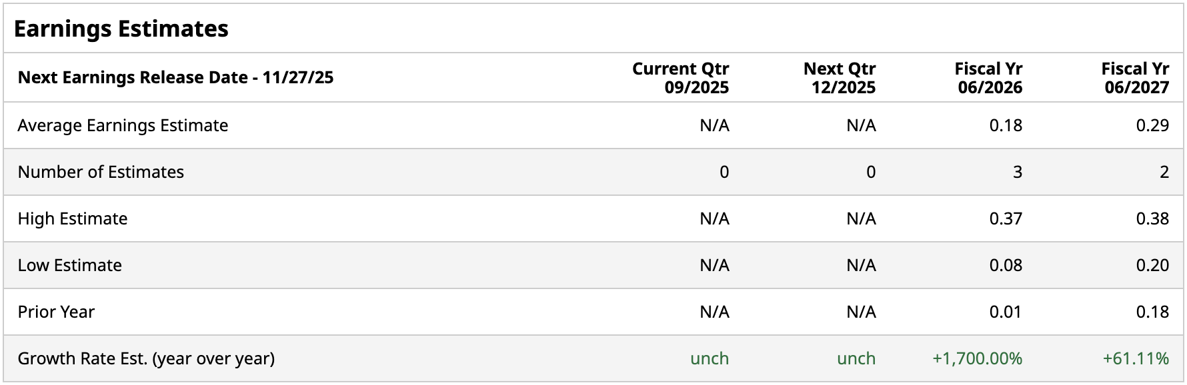Click the 0.29 average estimate value
The height and width of the screenshot is (385, 1187).
coord(1152,125)
